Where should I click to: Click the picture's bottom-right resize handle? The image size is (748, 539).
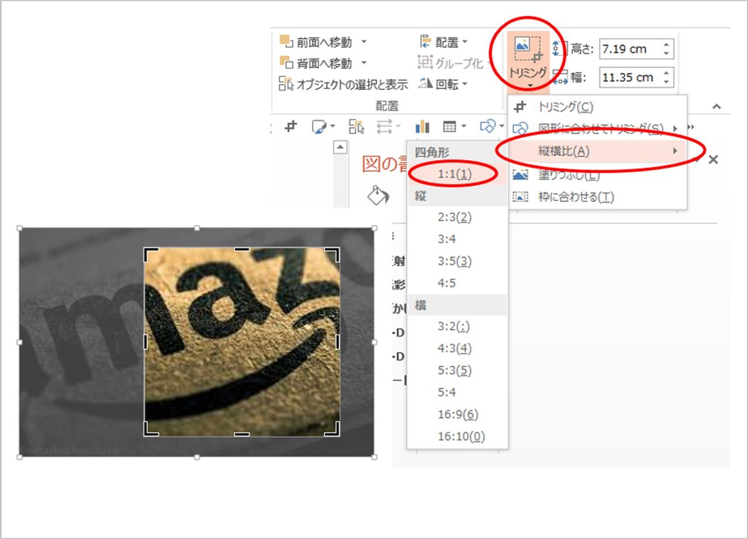click(x=374, y=457)
